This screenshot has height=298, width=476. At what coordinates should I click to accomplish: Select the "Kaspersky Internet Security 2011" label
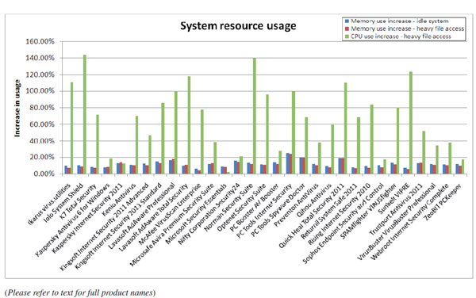[88, 218]
